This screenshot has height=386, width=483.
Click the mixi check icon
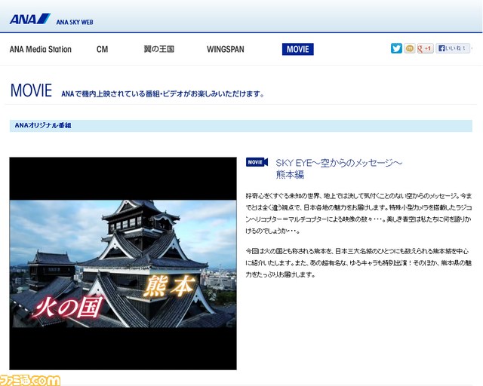(x=409, y=48)
